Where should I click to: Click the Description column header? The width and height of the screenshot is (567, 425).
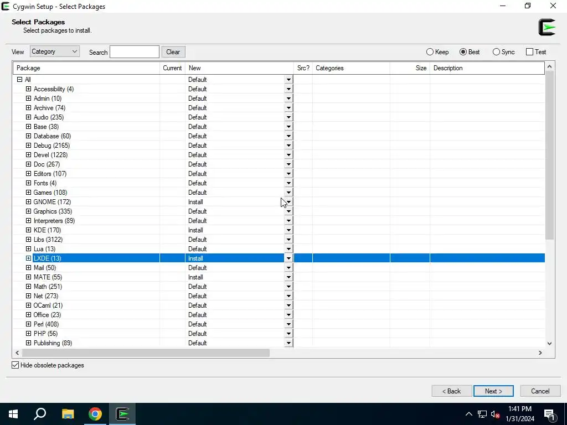[487, 68]
